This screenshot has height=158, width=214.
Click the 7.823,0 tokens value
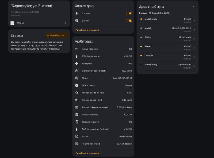[x=124, y=107]
